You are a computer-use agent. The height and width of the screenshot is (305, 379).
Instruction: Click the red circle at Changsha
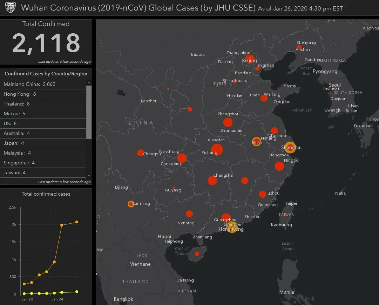point(212,181)
